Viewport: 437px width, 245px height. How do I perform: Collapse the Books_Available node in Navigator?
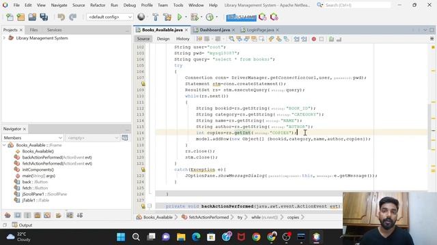point(4,145)
